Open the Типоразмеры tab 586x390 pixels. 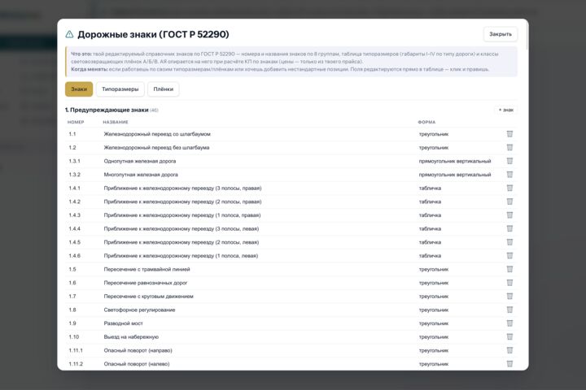coord(120,89)
